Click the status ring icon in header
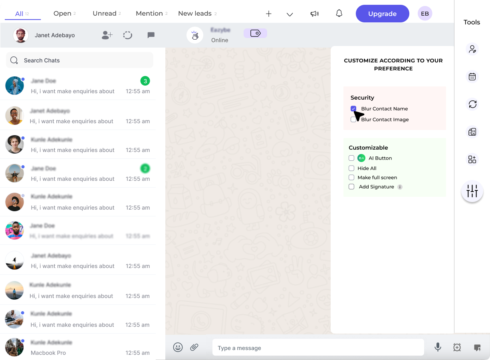This screenshot has height=360, width=490. tap(128, 35)
